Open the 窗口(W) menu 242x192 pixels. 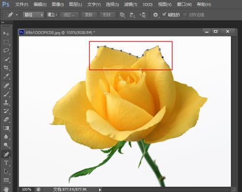tap(184, 4)
